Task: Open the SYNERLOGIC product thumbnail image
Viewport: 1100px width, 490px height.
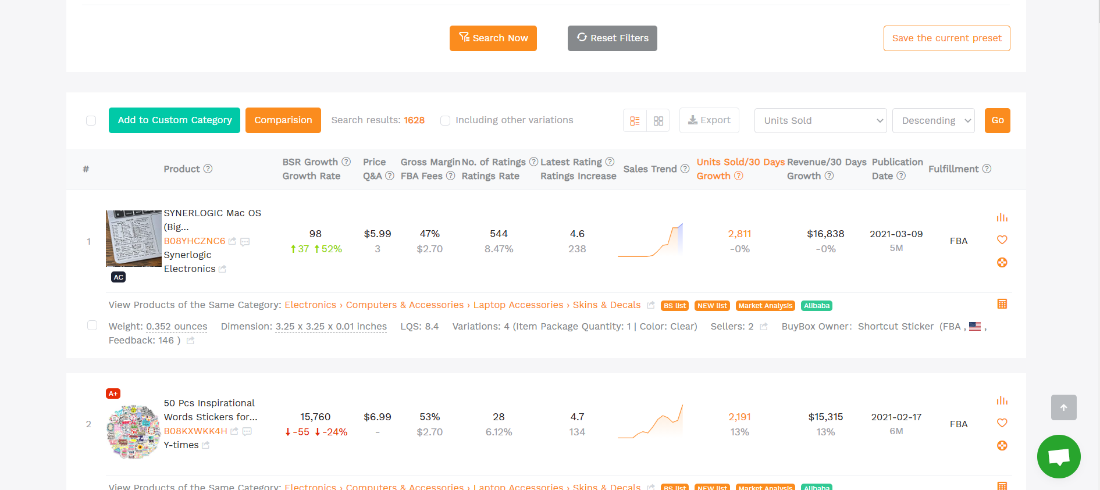Action: pos(134,238)
